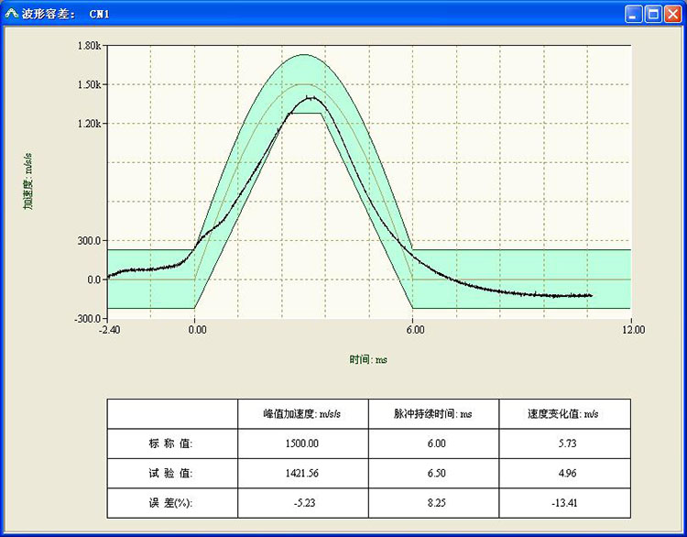Click the 标称值 row label

click(x=171, y=444)
